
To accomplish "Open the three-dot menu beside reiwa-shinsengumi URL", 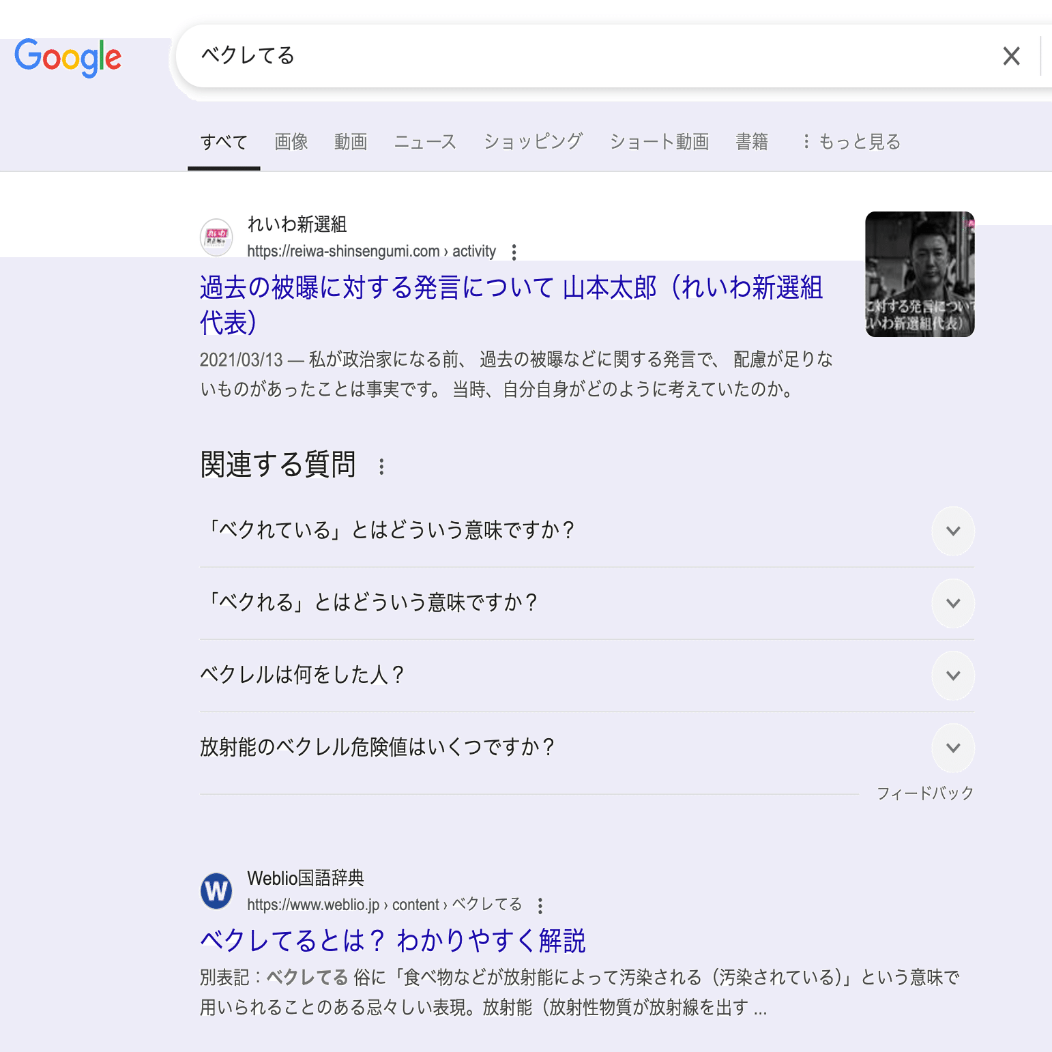I will [514, 252].
